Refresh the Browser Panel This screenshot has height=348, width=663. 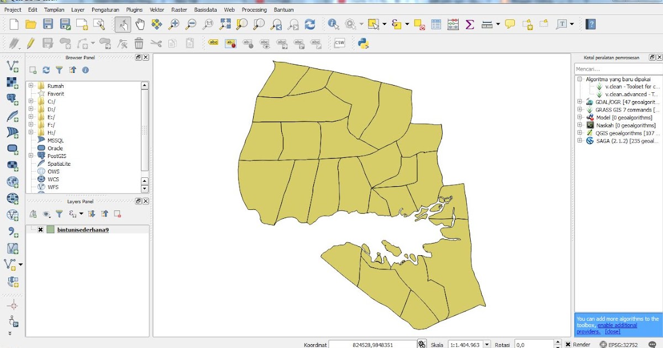click(x=45, y=70)
